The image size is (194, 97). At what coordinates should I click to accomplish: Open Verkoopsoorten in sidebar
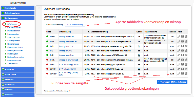(14, 37)
